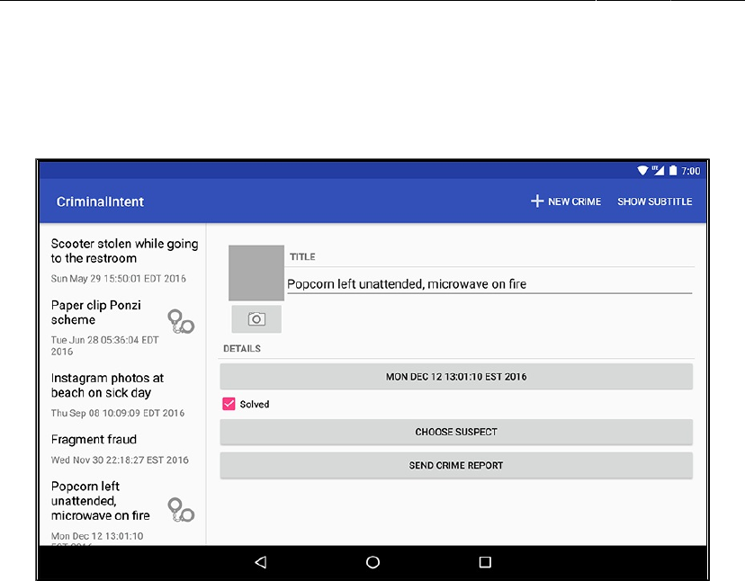Open the gray crime photo thumbnail
Image resolution: width=745 pixels, height=581 pixels.
tap(256, 273)
